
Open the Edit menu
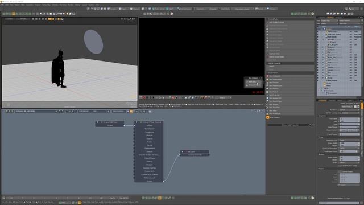7,5
